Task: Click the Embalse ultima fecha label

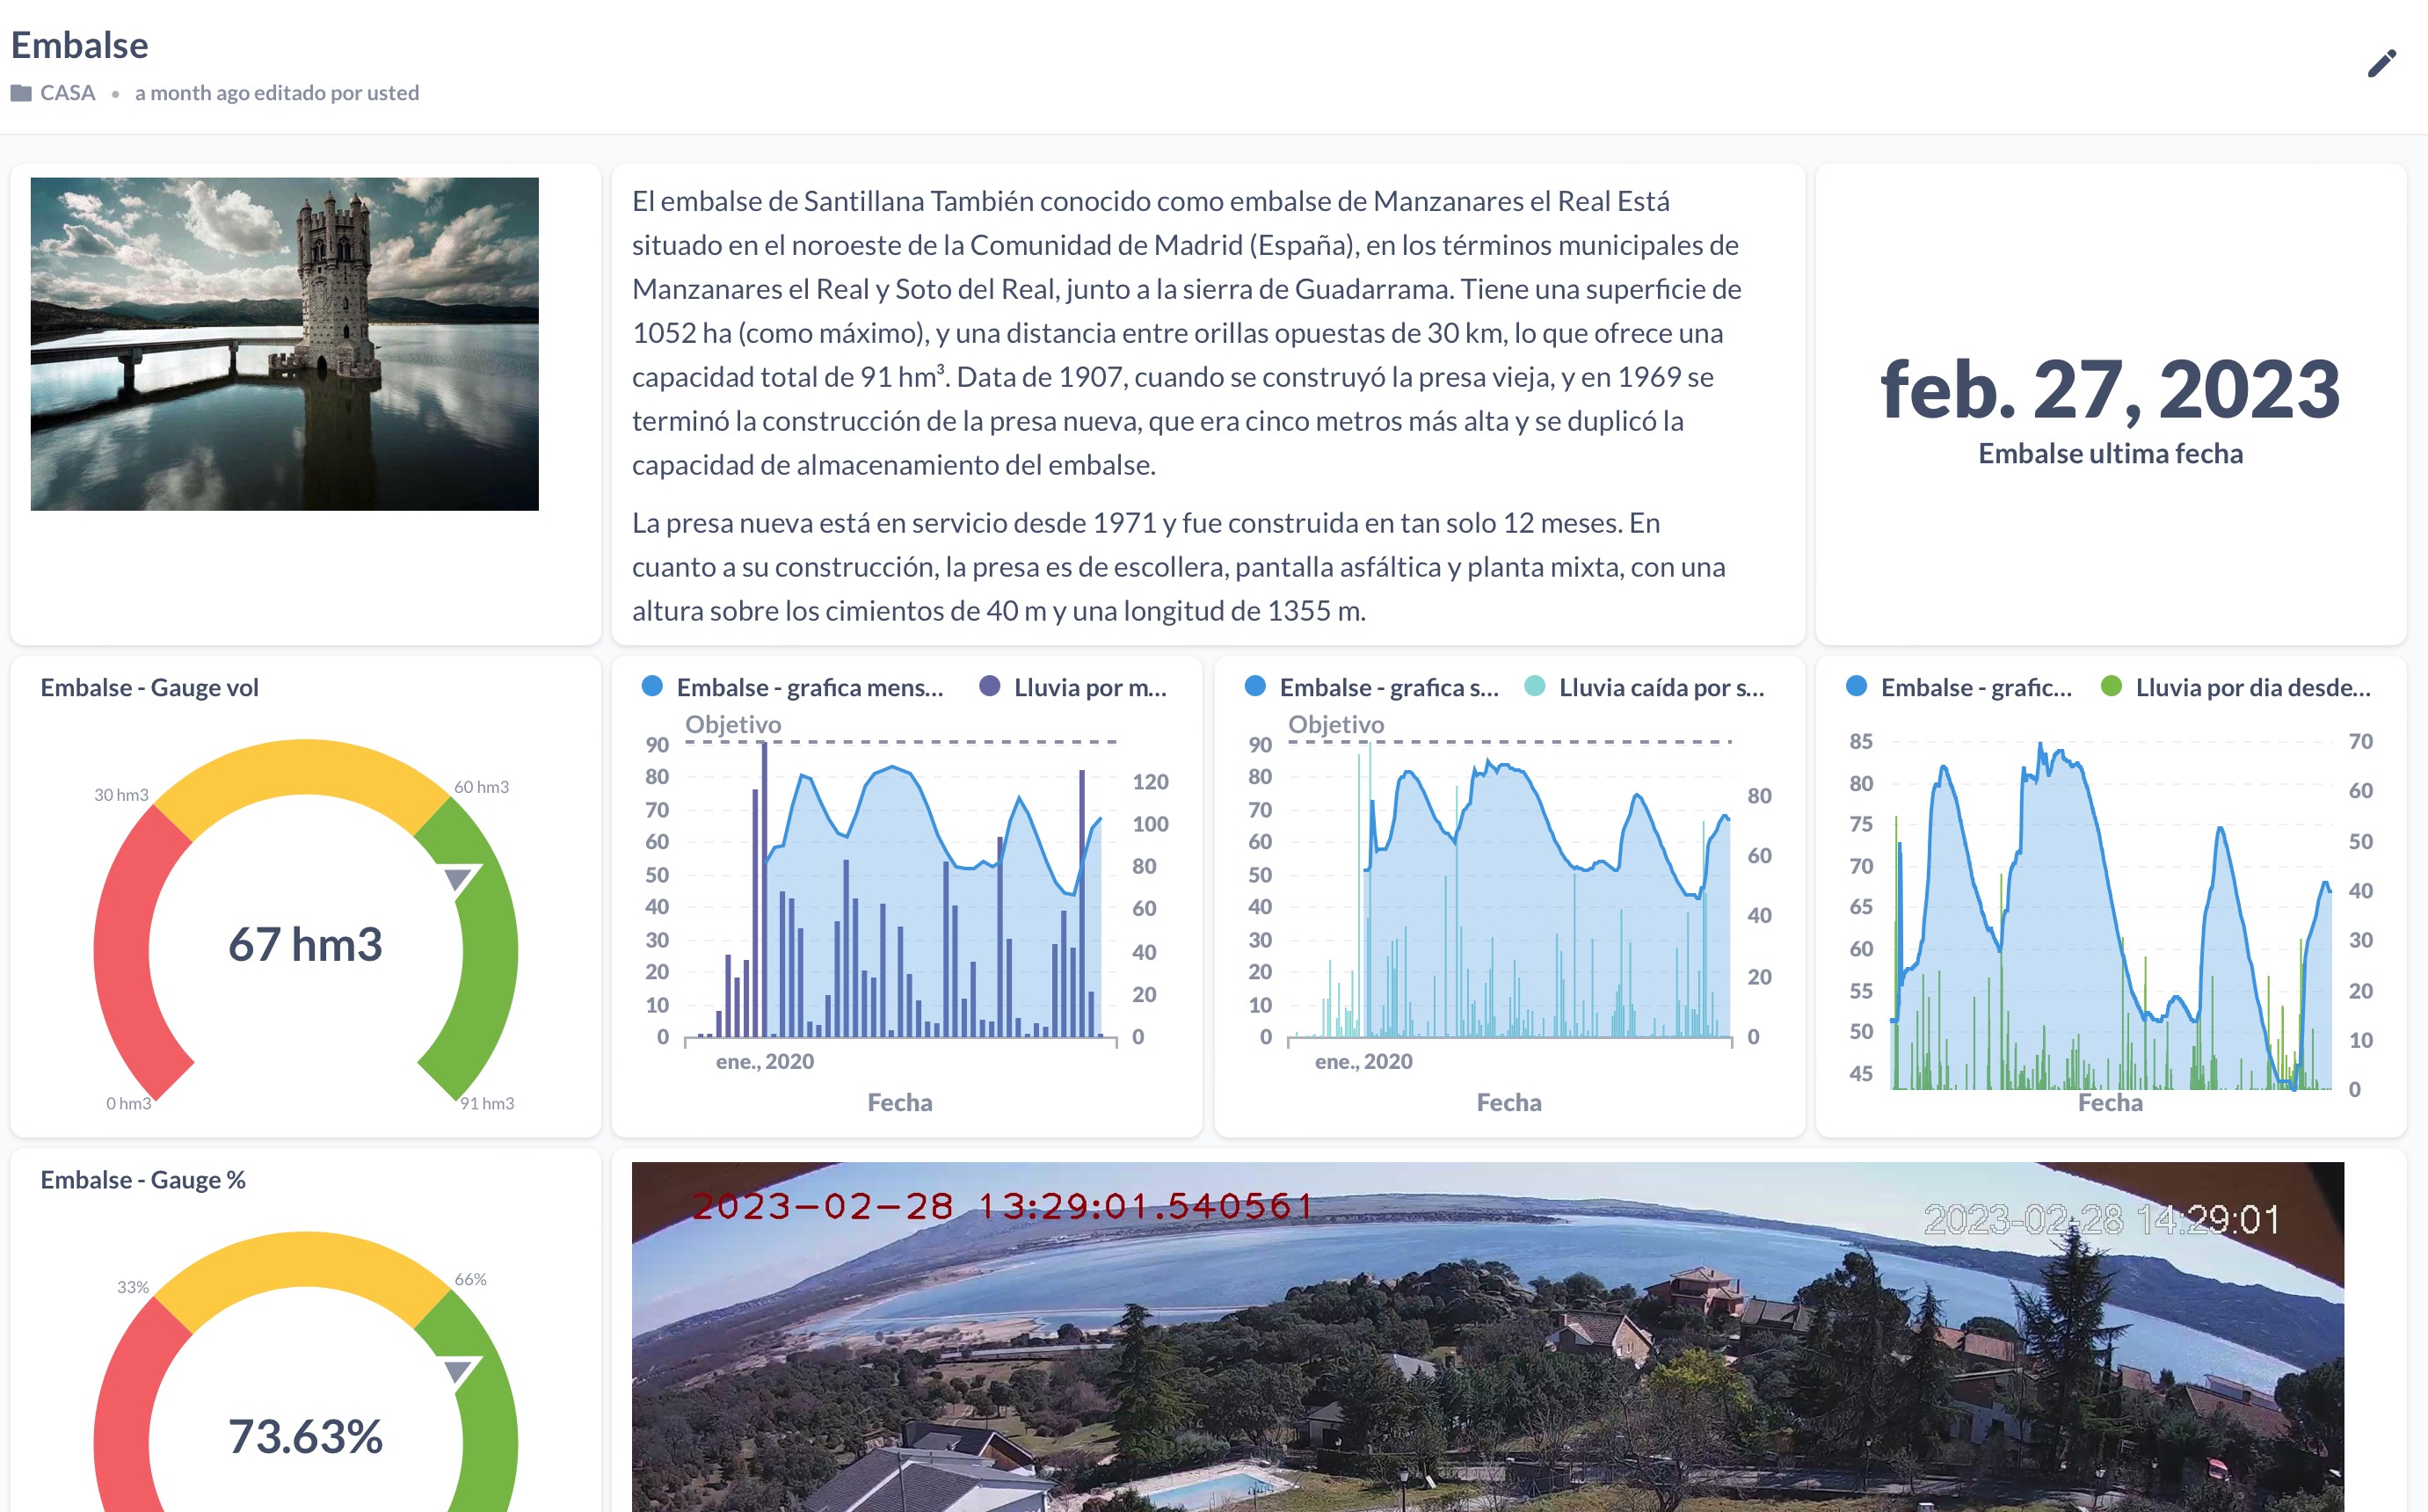Action: click(x=2110, y=454)
